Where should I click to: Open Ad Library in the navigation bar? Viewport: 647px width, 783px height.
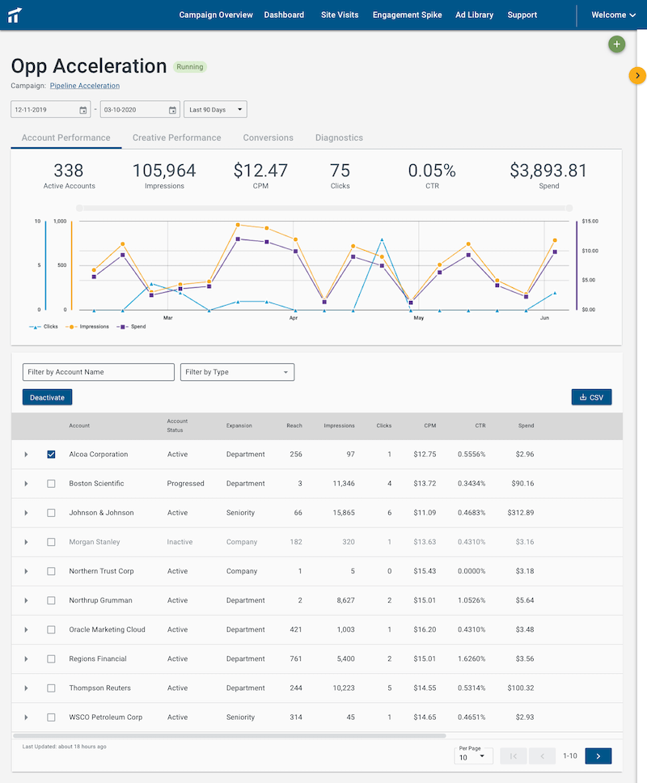(x=474, y=15)
